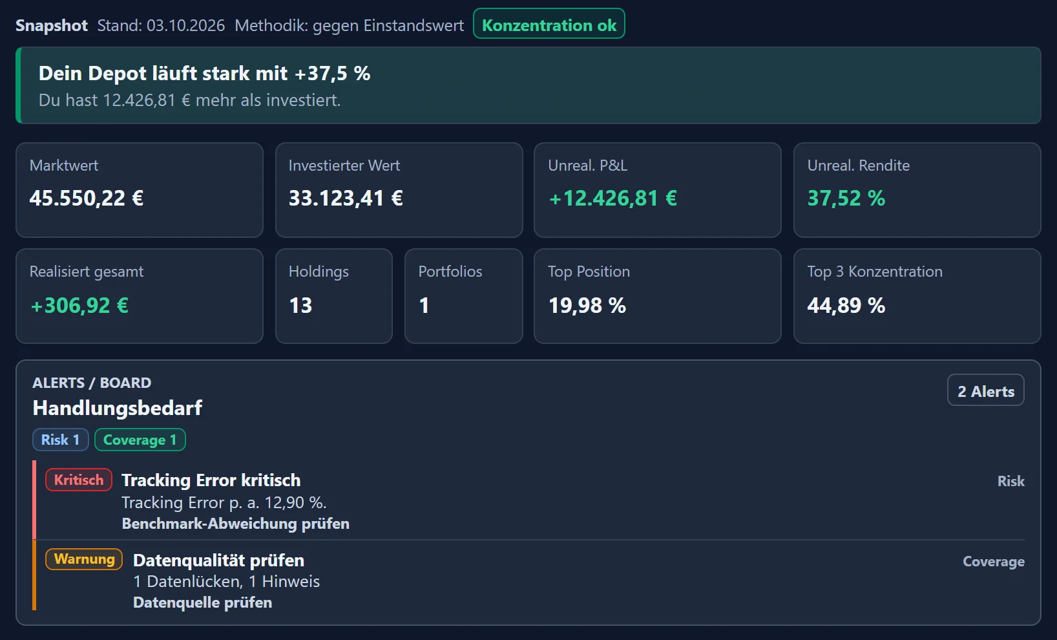Image resolution: width=1057 pixels, height=640 pixels.
Task: Click 'Risk' category label of Tracking Error alert
Action: 1010,481
